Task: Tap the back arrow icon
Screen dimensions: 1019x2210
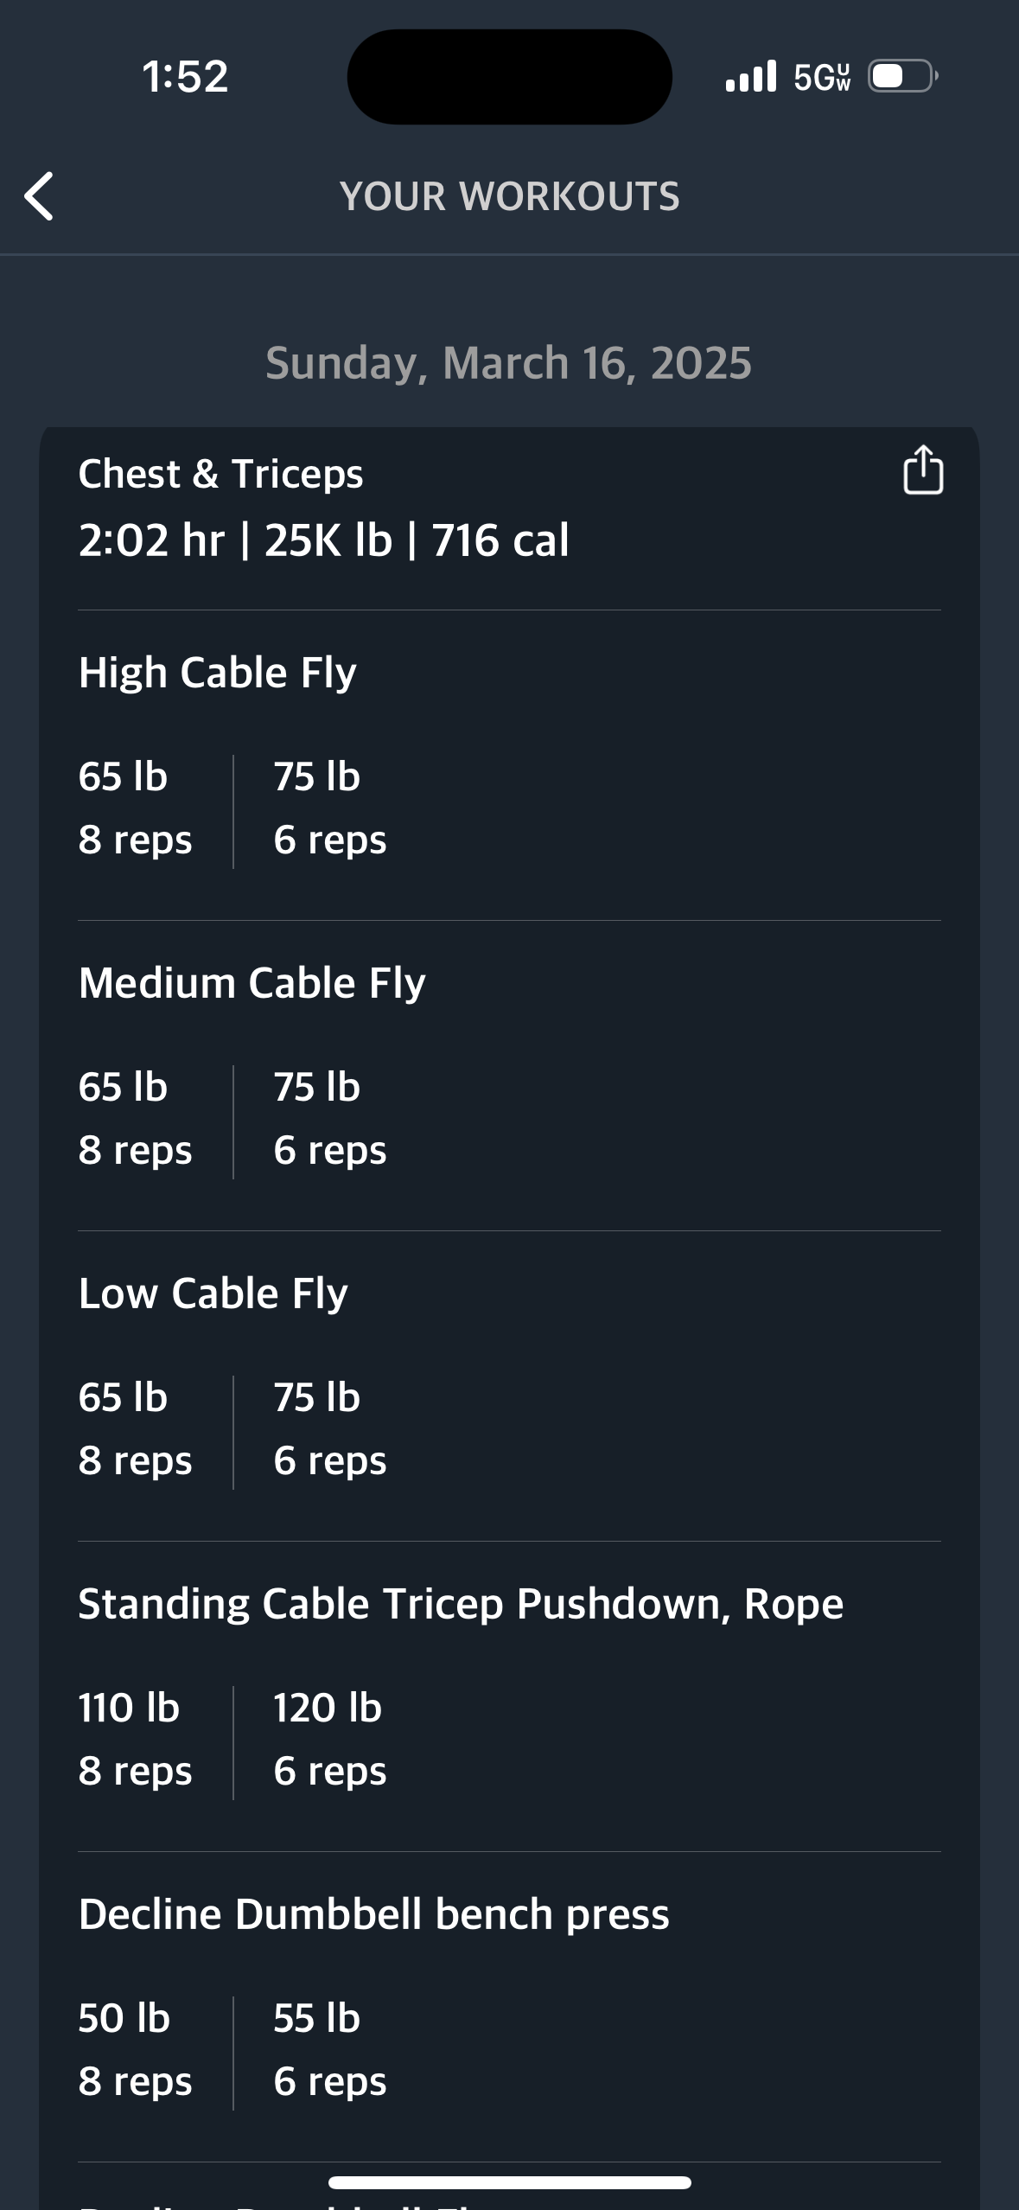Action: click(x=39, y=196)
